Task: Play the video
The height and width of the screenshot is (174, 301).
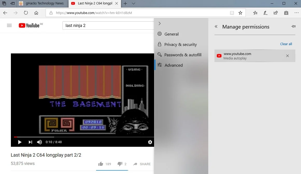Action: (20, 142)
